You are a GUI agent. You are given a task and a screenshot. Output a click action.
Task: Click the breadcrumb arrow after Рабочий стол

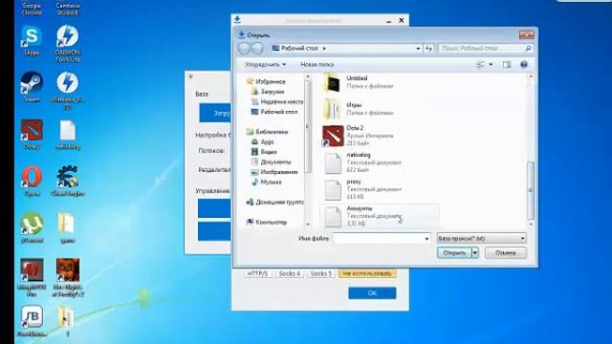pos(324,49)
